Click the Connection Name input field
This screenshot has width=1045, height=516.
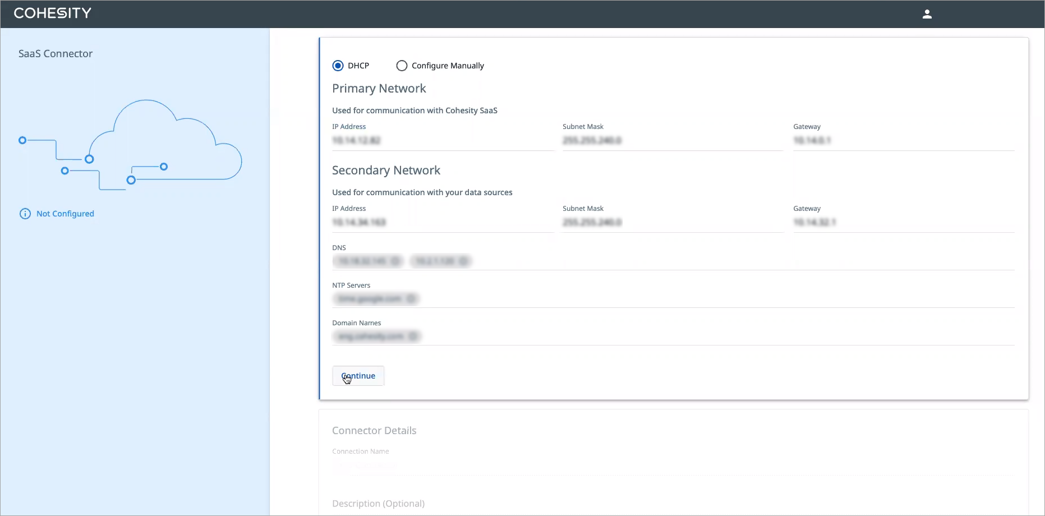click(x=672, y=466)
